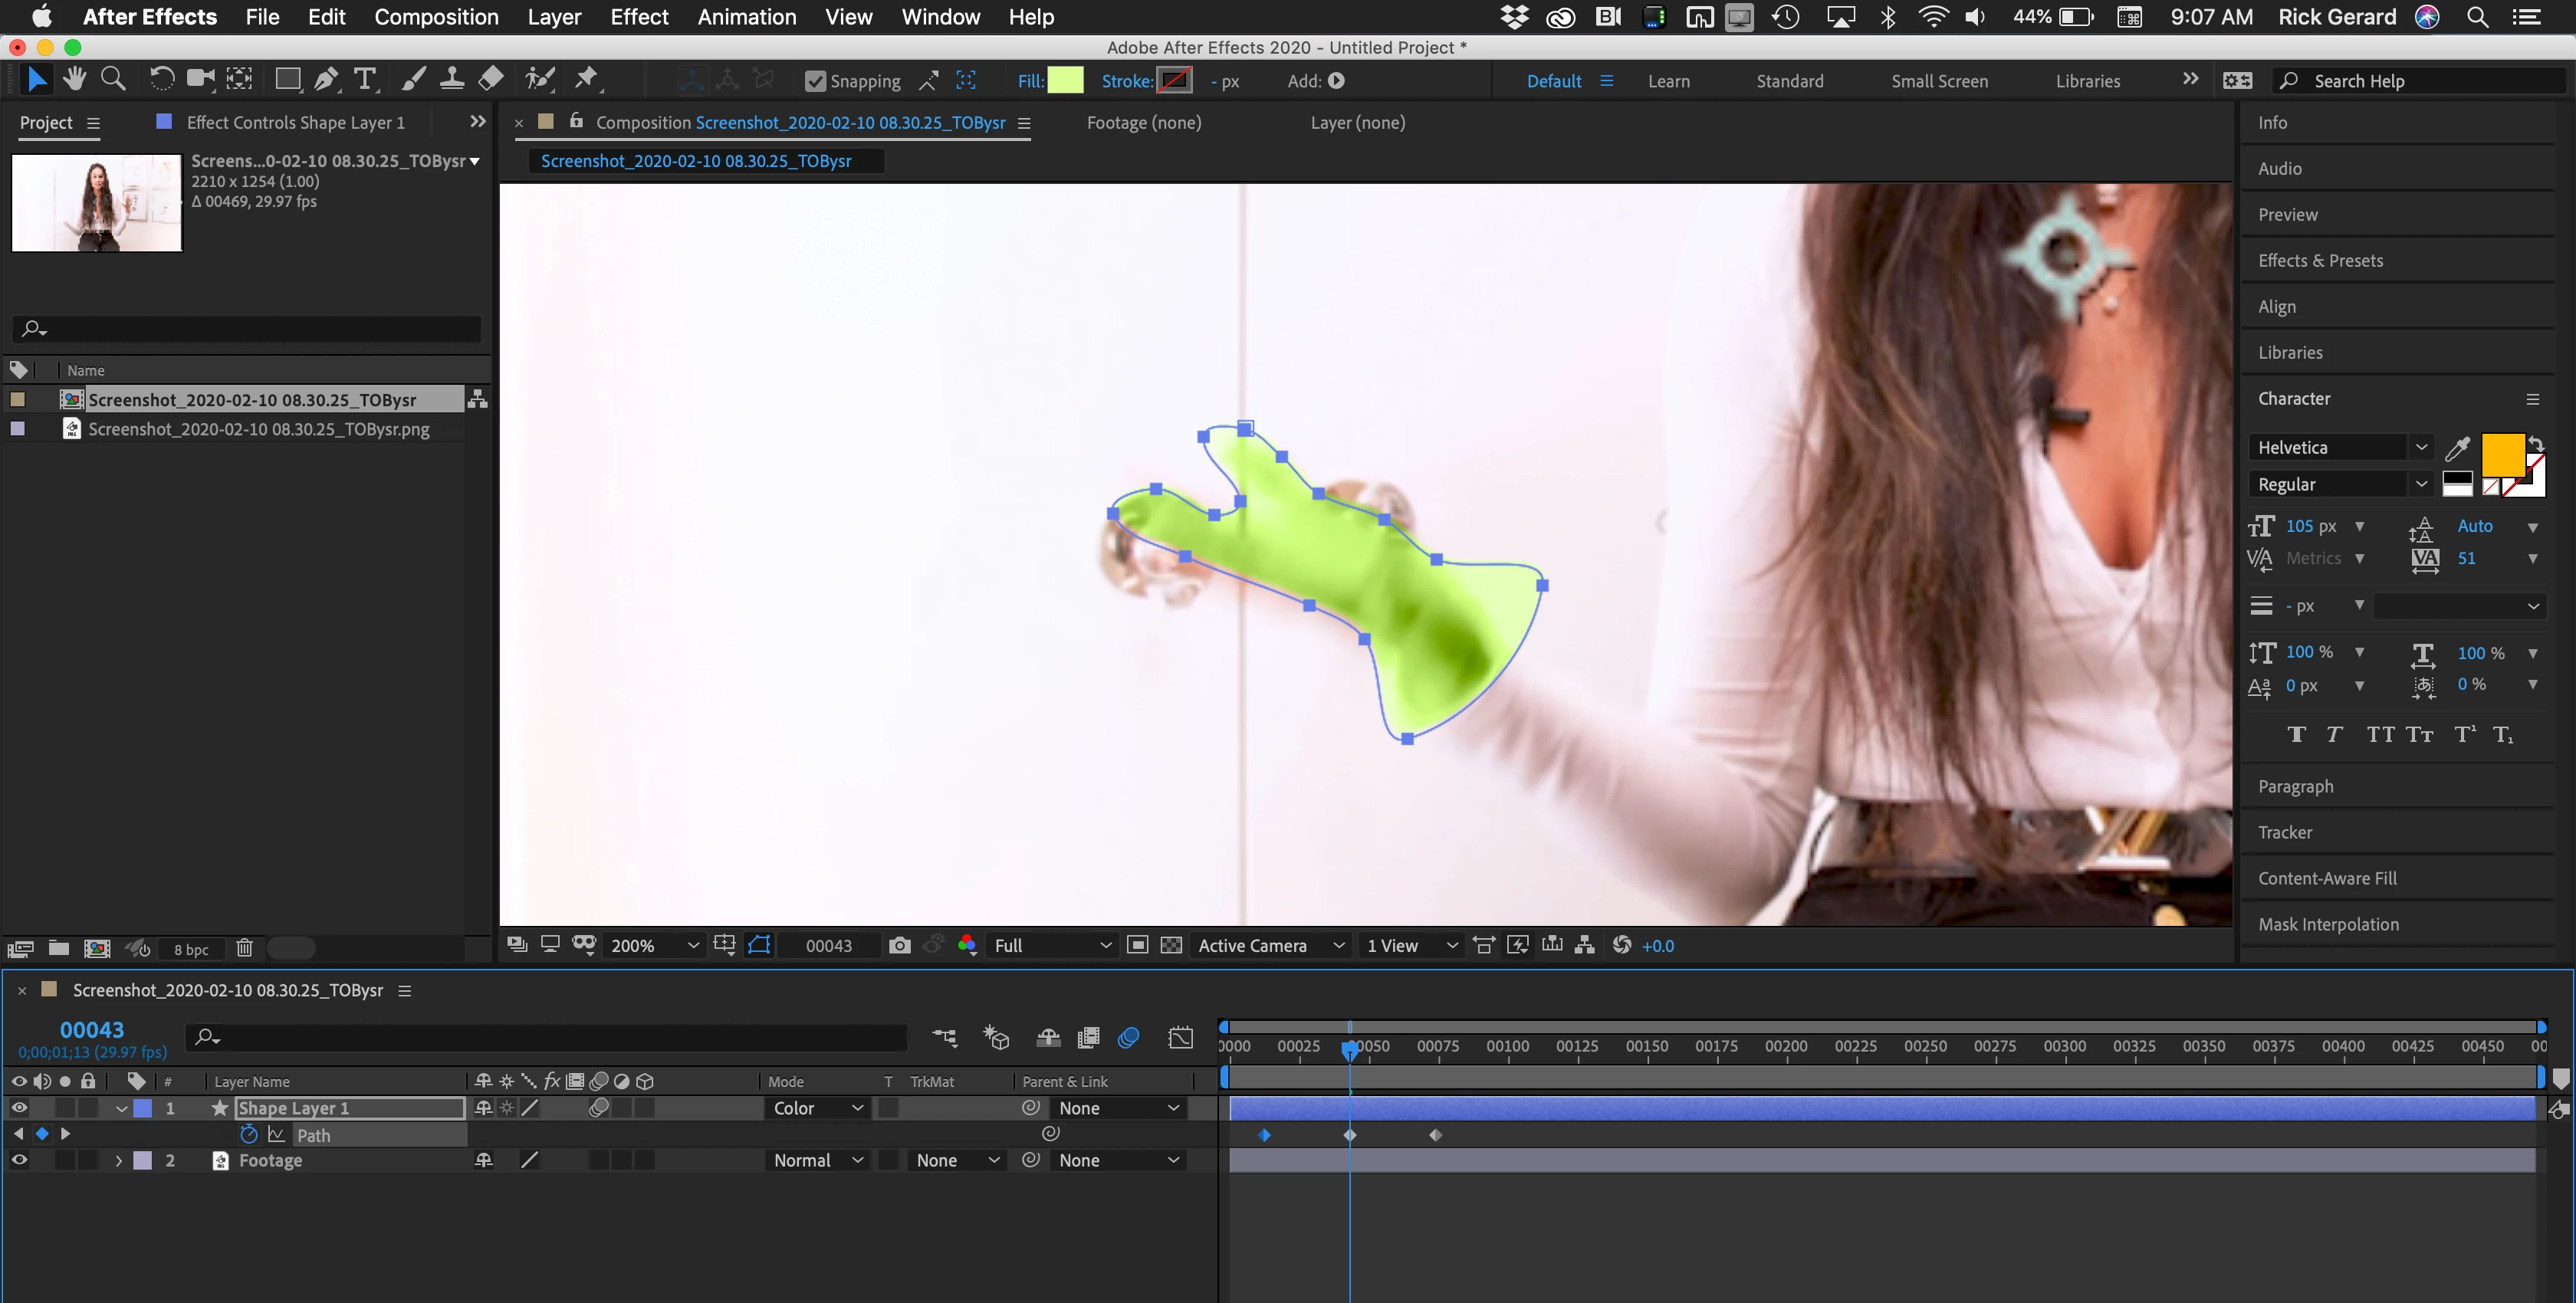Image resolution: width=2576 pixels, height=1303 pixels.
Task: Select the Puppet Pin tool
Action: 587,80
